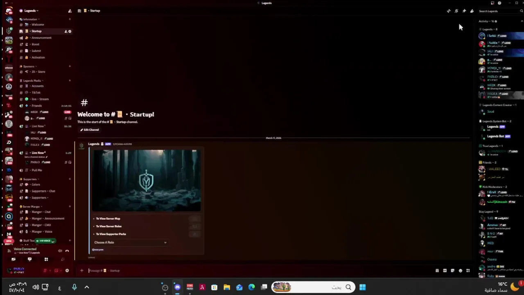Hide the member list icon
Image resolution: width=524 pixels, height=295 pixels.
pos(472,11)
